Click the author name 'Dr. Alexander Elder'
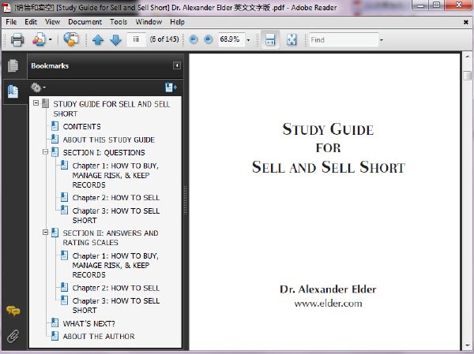The height and width of the screenshot is (354, 474). point(328,289)
